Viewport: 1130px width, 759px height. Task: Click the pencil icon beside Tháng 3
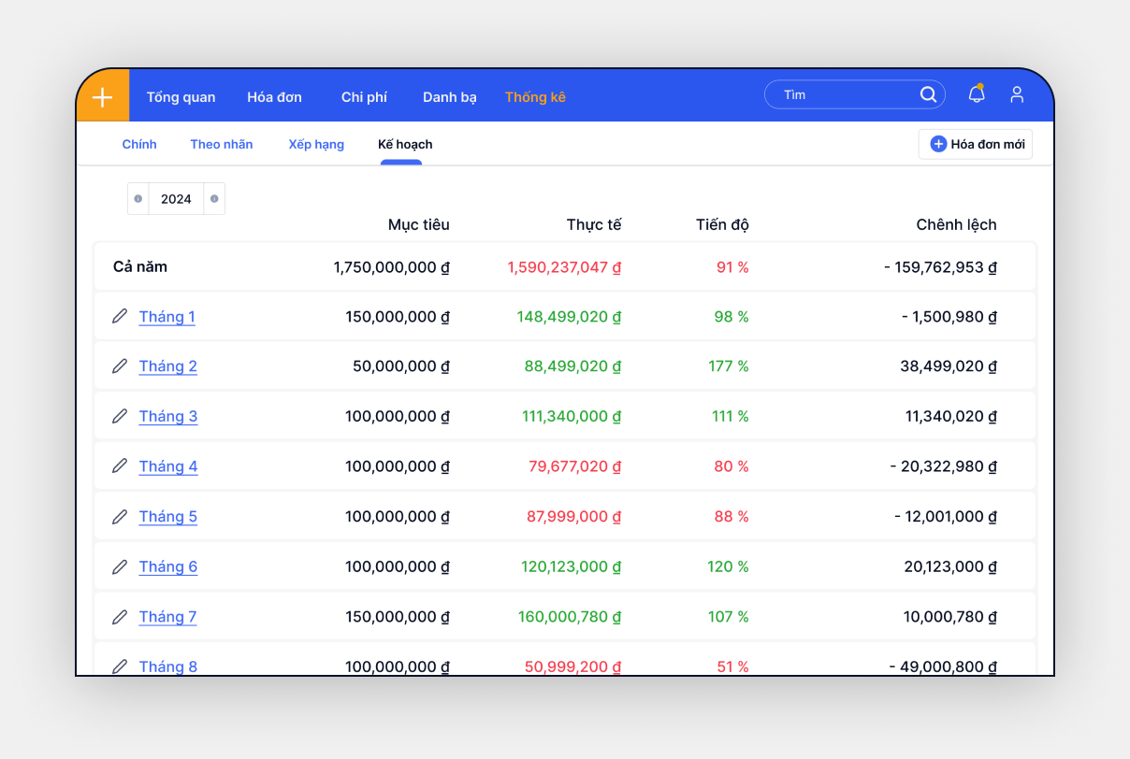pos(120,416)
